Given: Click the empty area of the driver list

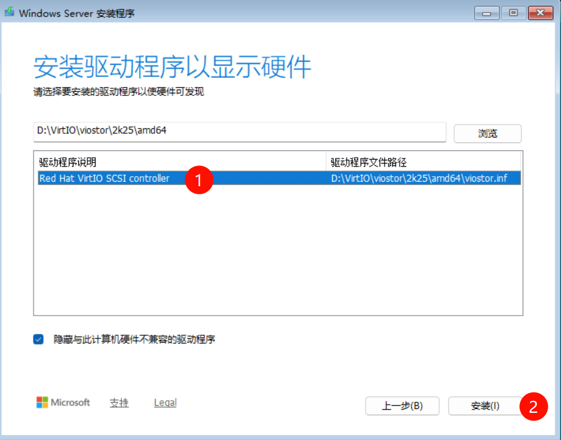Looking at the screenshot, I should pyautogui.click(x=278, y=253).
